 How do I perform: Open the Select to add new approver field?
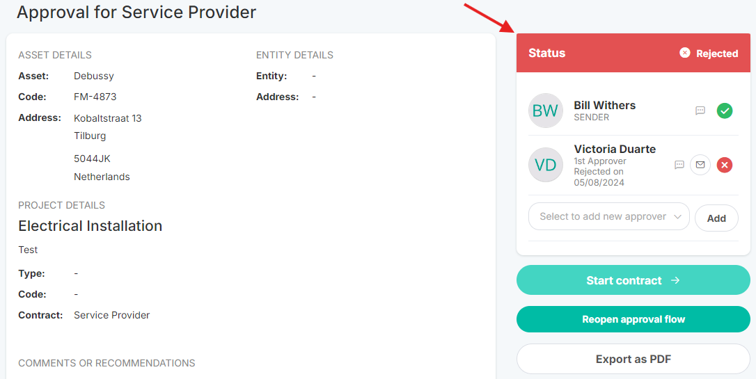[609, 217]
